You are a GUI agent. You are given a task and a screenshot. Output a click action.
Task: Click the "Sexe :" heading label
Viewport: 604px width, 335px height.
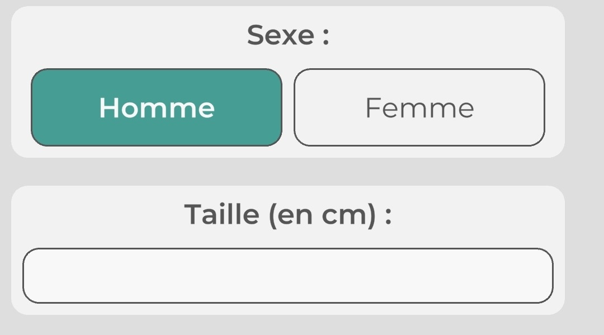(x=287, y=35)
